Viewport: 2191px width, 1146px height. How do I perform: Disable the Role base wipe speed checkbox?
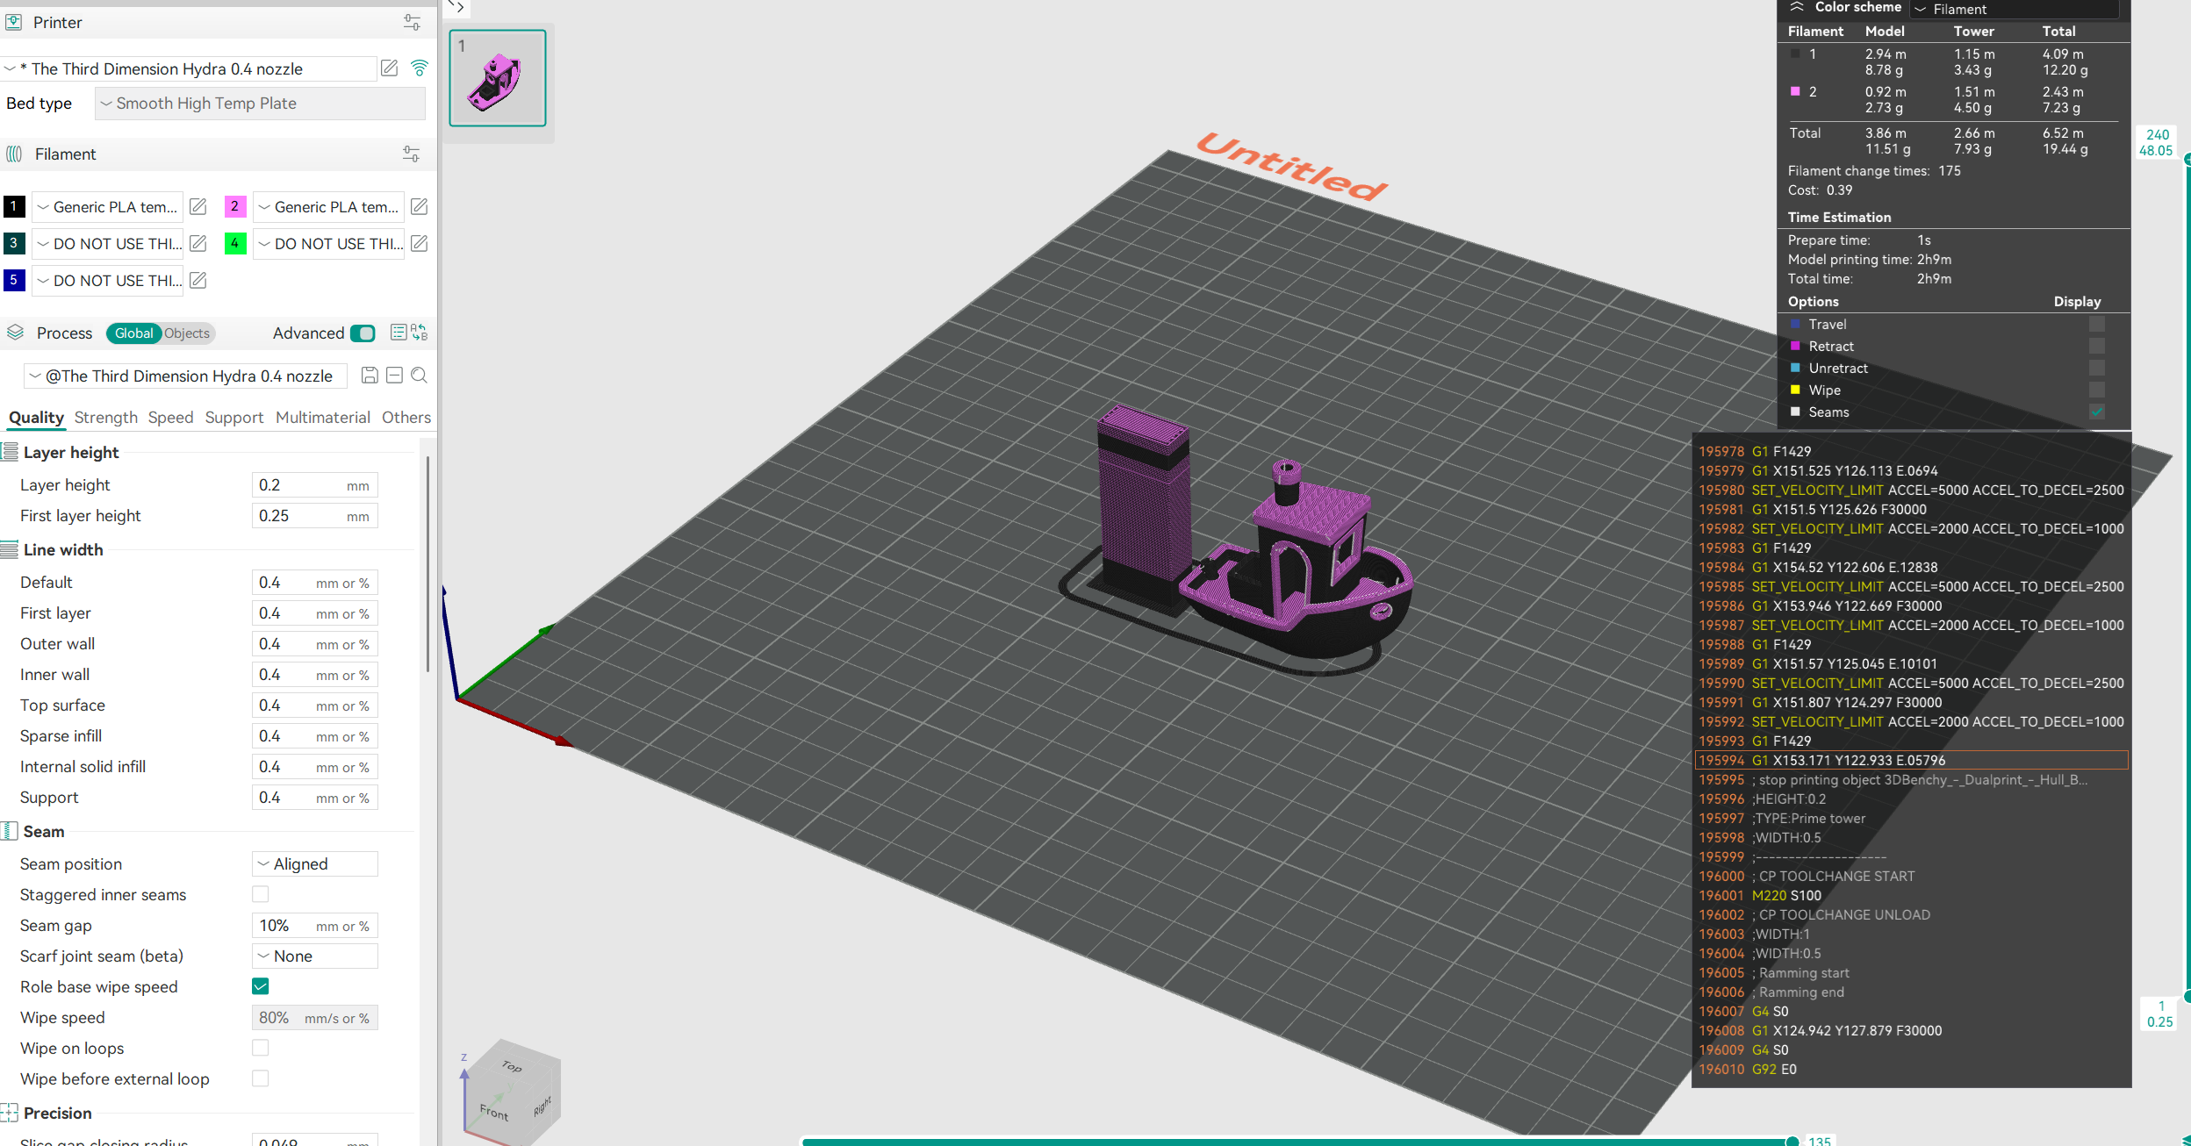point(260,986)
